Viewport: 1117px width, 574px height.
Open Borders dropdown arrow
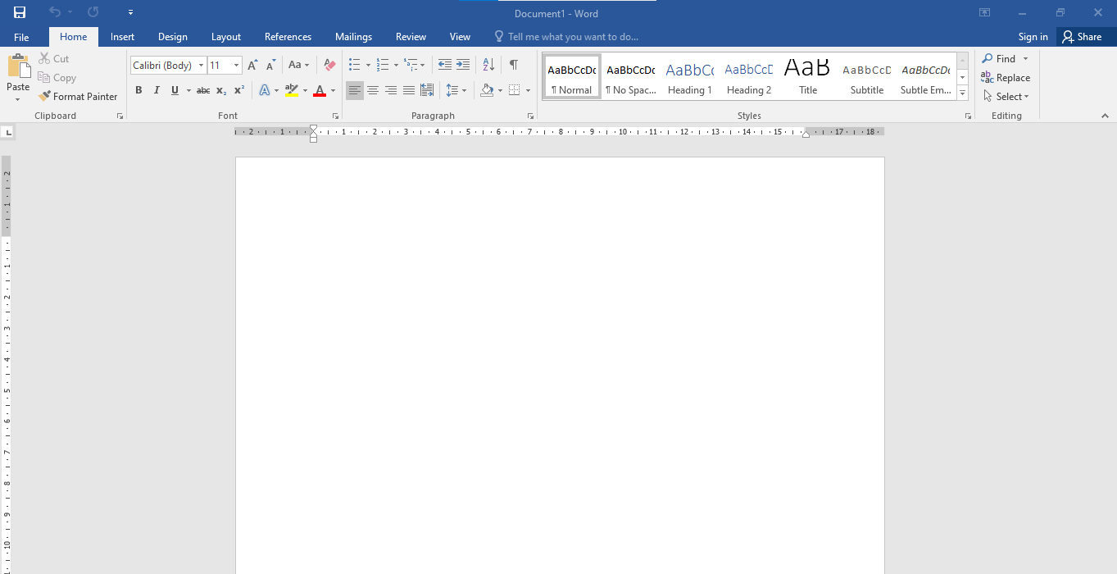pos(528,90)
